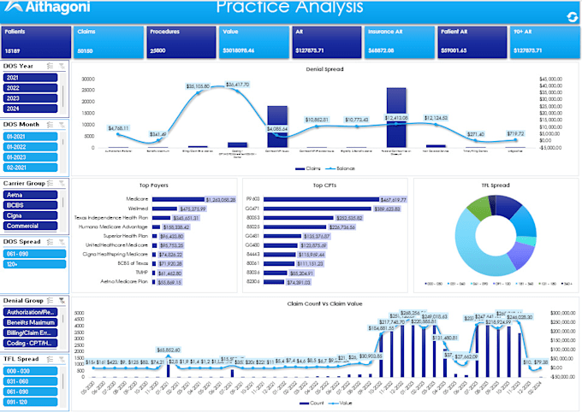Clear filter on DOS Month slicer
The height and width of the screenshot is (412, 582).
click(x=62, y=125)
